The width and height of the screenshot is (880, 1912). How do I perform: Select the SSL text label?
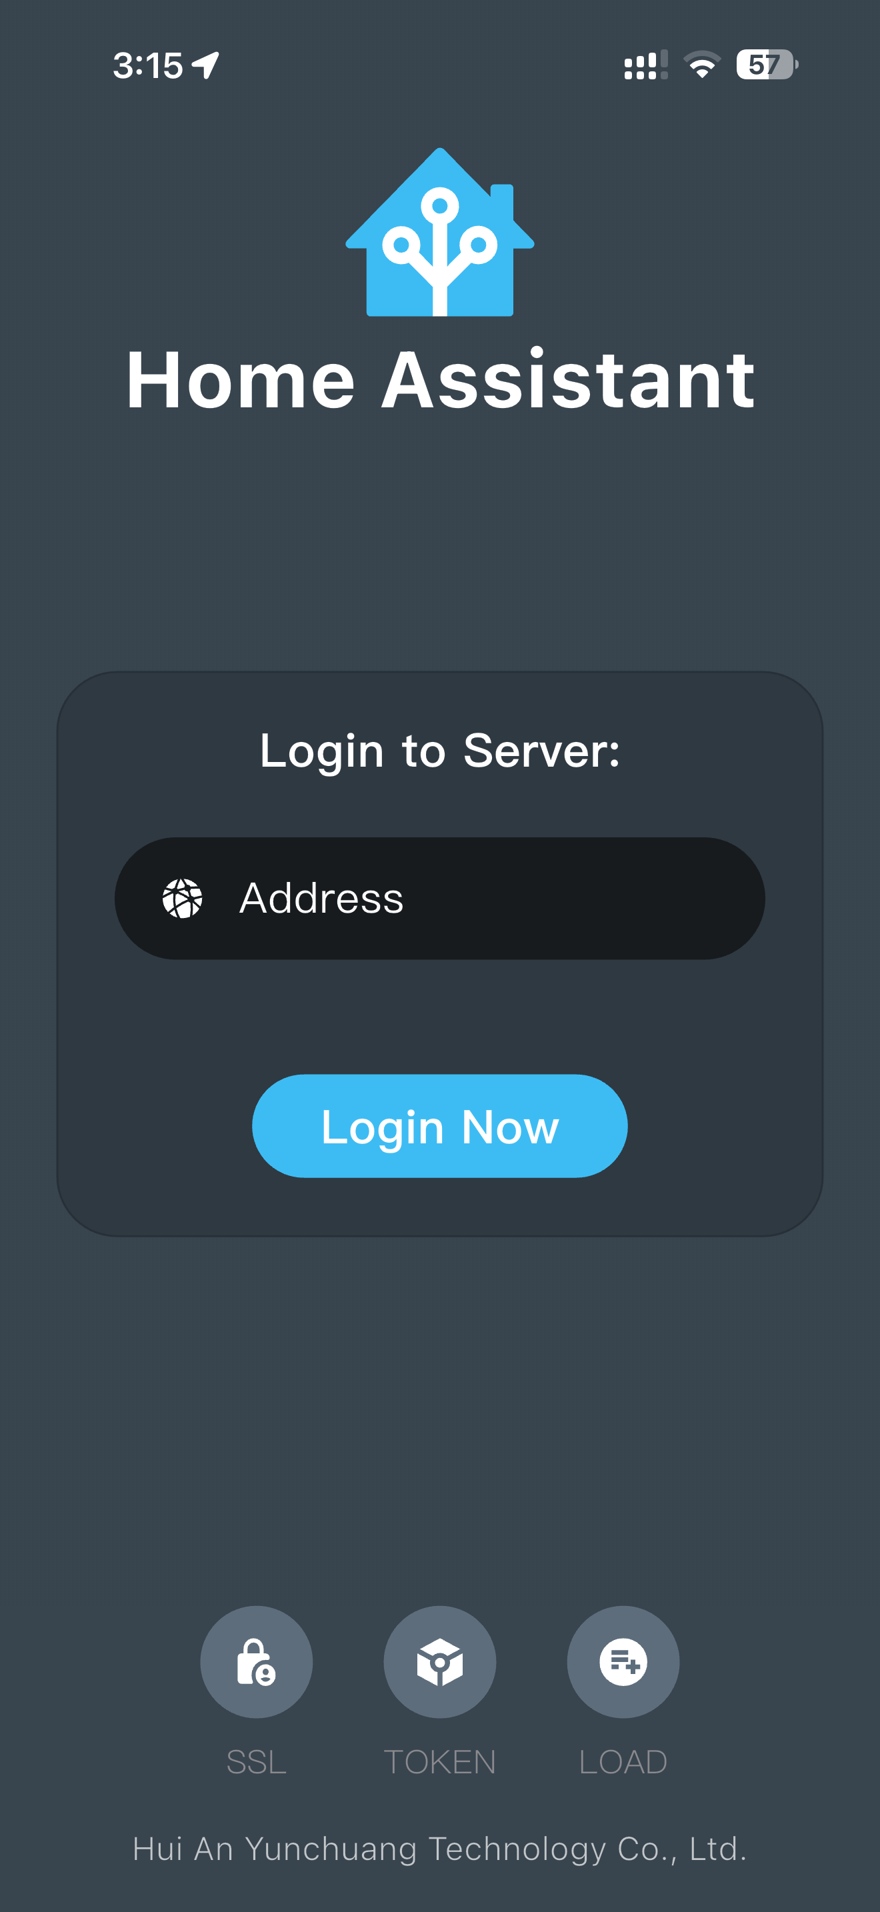coord(256,1762)
